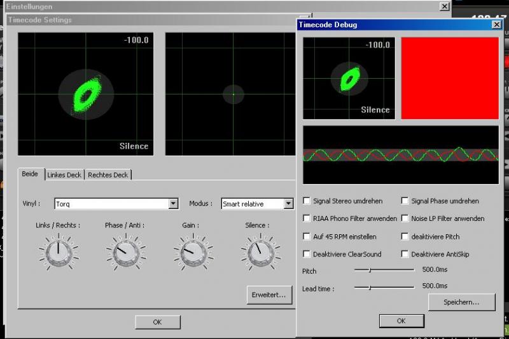Open the Vinyl dropdown showing Torq
Image resolution: width=509 pixels, height=339 pixels.
point(173,204)
